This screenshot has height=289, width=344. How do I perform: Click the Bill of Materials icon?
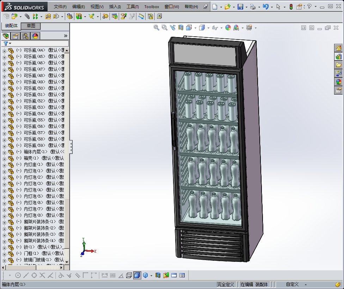[x=115, y=16]
